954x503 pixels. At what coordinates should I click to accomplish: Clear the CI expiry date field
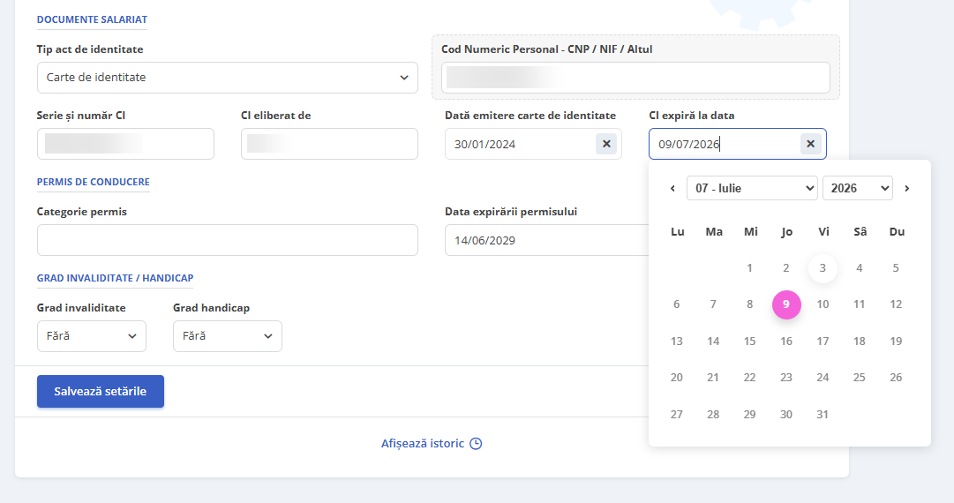click(x=810, y=144)
